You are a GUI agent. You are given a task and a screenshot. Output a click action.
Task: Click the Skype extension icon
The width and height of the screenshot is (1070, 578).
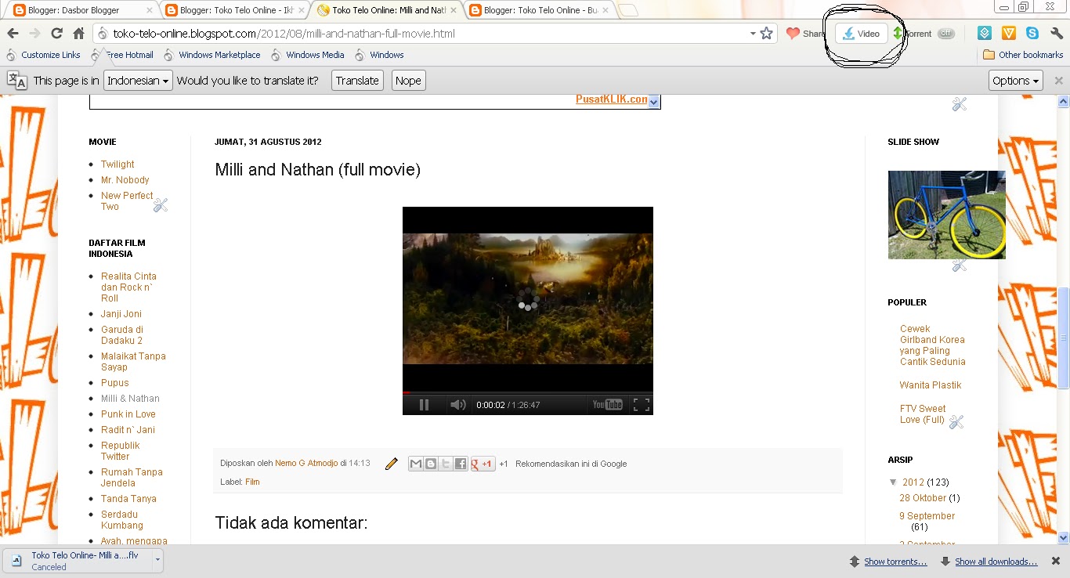1032,34
